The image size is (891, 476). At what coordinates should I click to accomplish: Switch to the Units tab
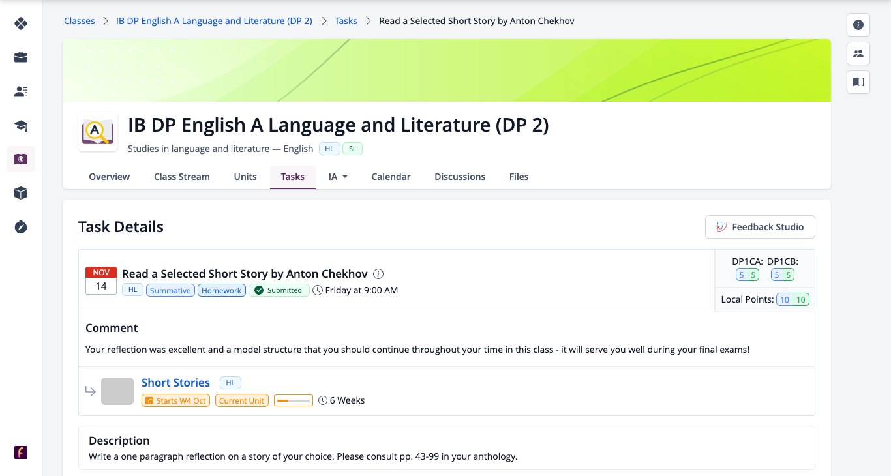pos(245,177)
